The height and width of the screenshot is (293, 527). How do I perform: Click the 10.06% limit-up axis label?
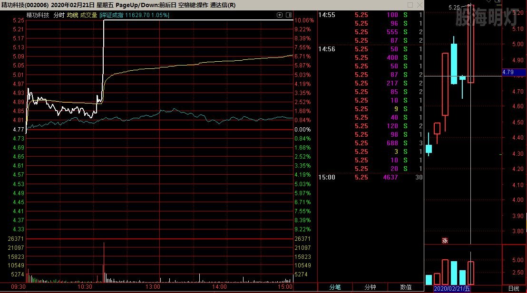[x=304, y=20]
